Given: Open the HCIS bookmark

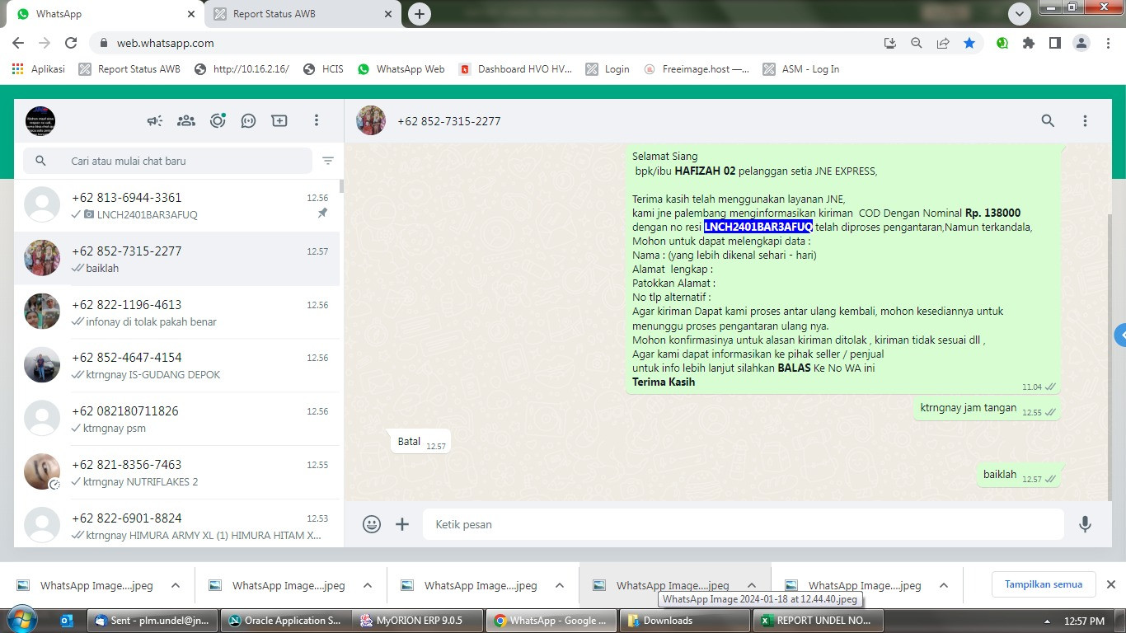Looking at the screenshot, I should [323, 69].
